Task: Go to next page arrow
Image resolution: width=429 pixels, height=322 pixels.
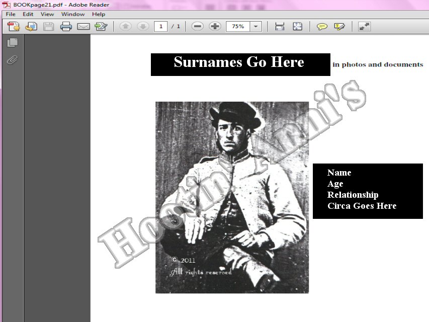Action: 143,26
